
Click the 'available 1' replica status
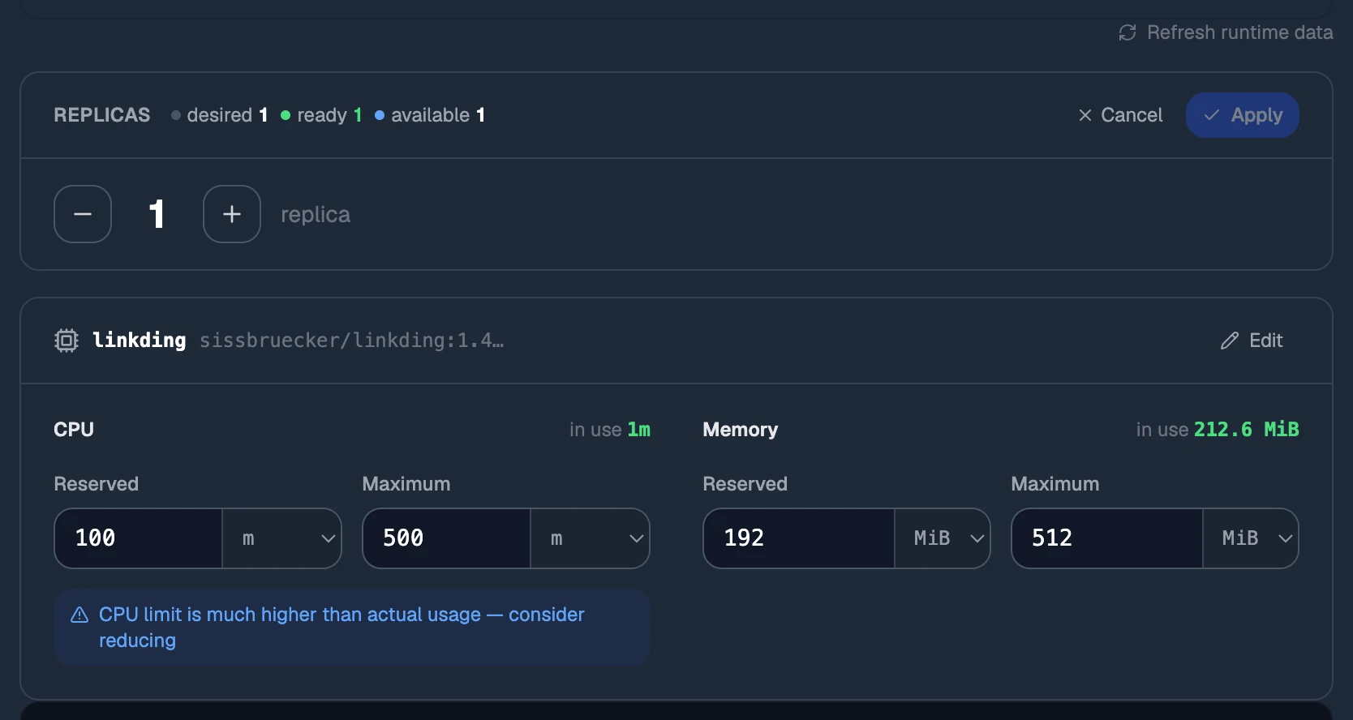coord(430,115)
